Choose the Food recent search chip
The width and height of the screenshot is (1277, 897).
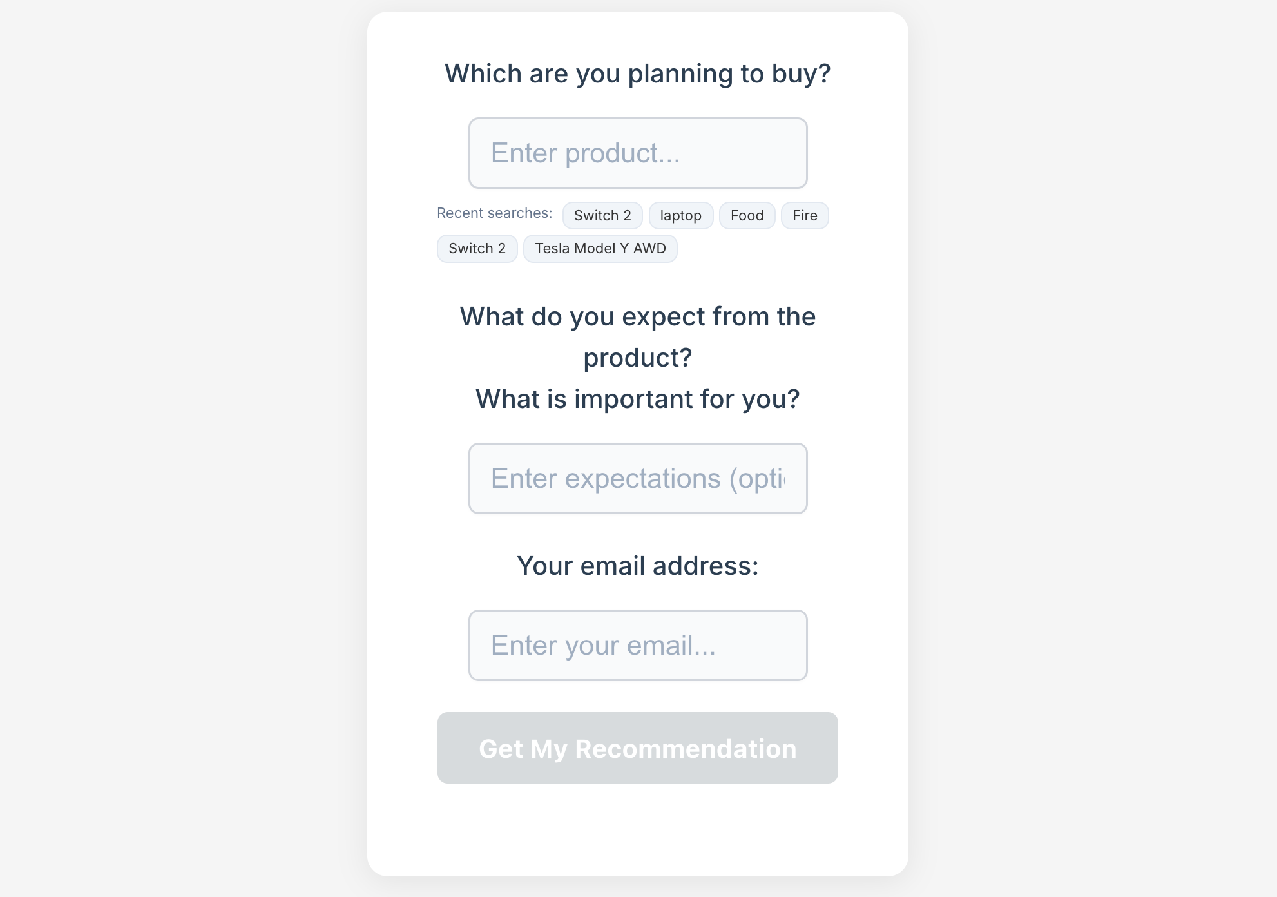pos(747,216)
